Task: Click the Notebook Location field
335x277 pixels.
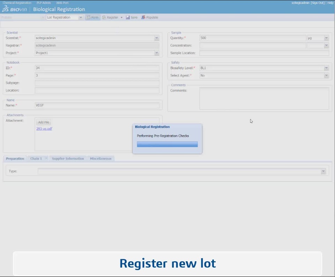Action: pos(97,90)
